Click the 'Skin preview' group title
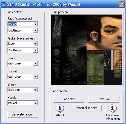The height and width of the screenshot is (124, 126). (x=60, y=12)
